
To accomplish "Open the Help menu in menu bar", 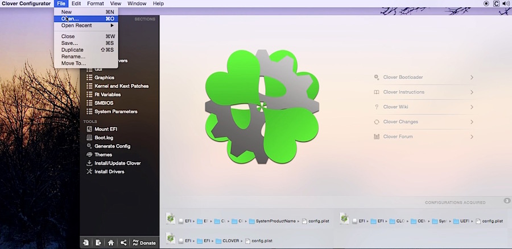I will [x=158, y=3].
